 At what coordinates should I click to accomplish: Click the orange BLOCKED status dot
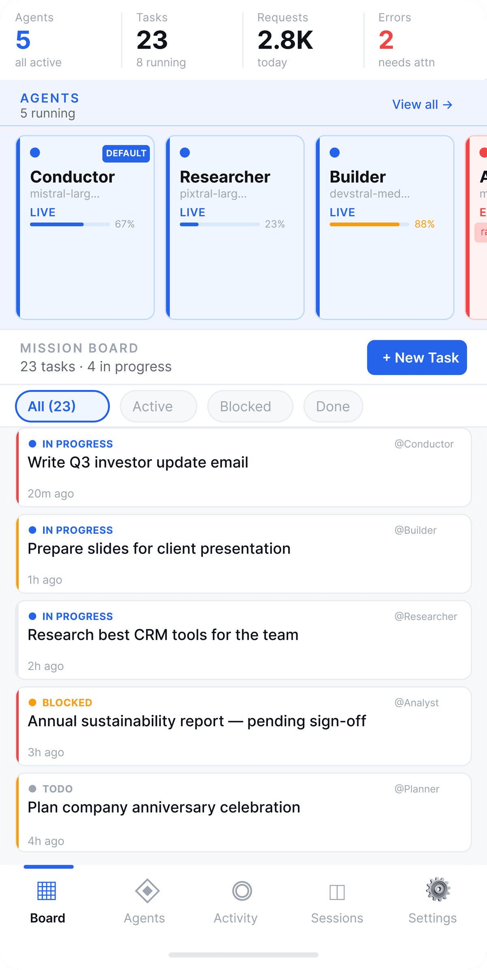point(33,702)
